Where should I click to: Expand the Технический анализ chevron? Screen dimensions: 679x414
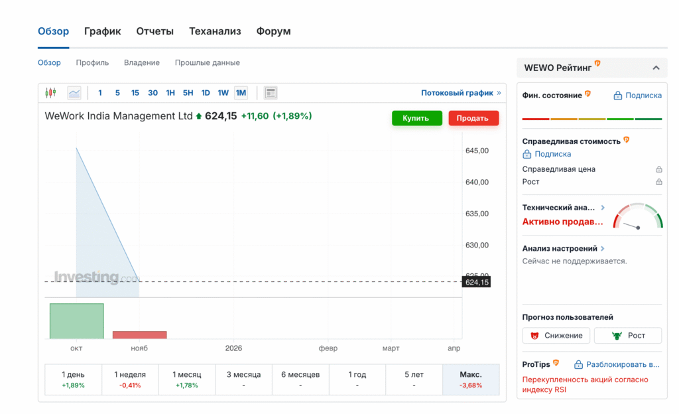point(603,208)
